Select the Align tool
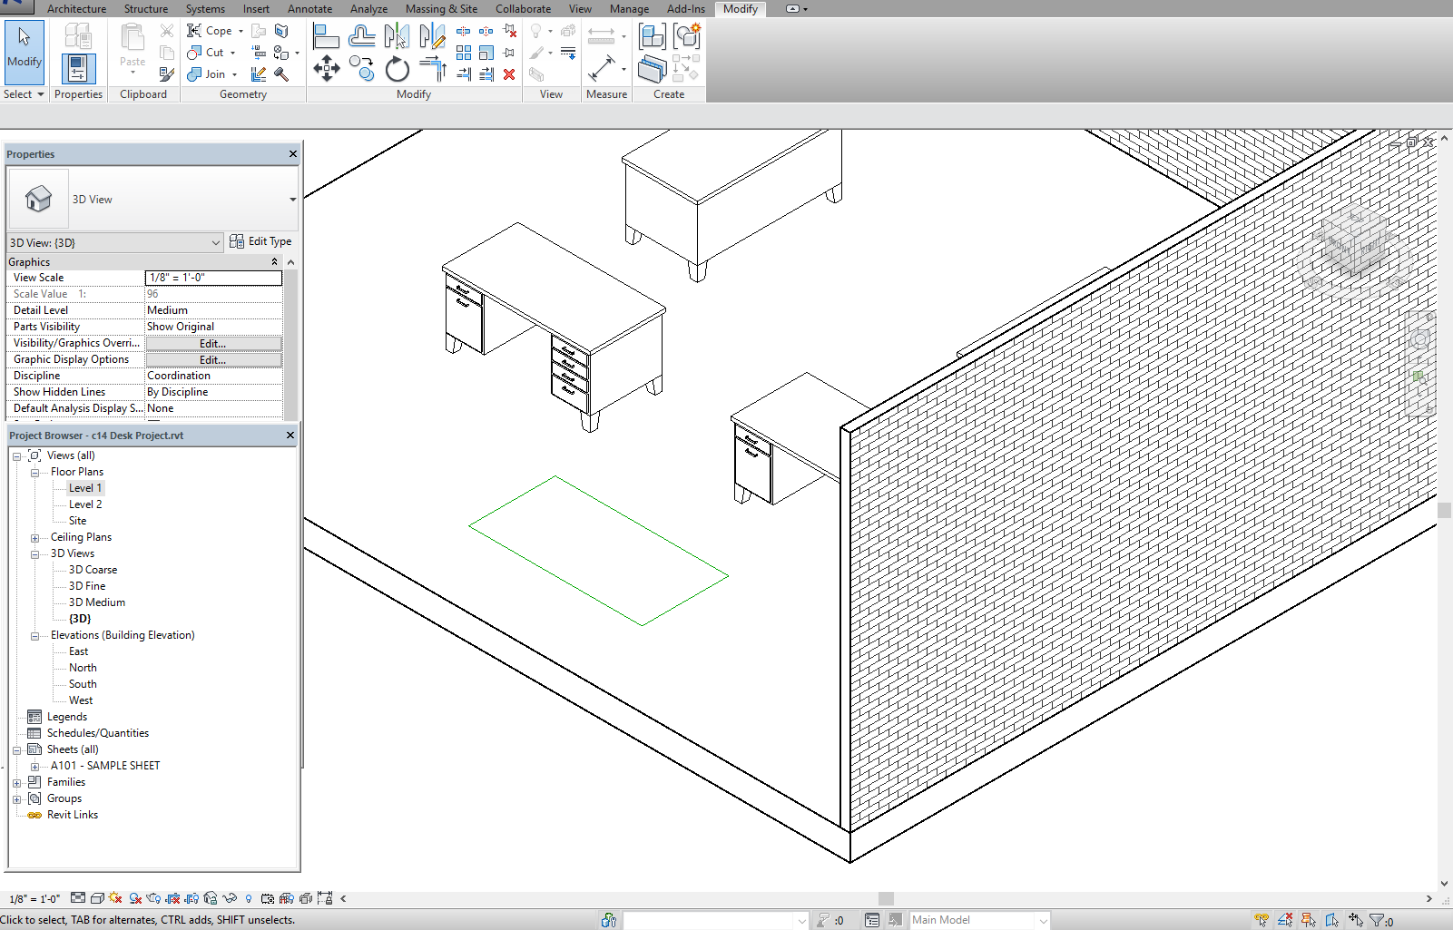 tap(326, 37)
